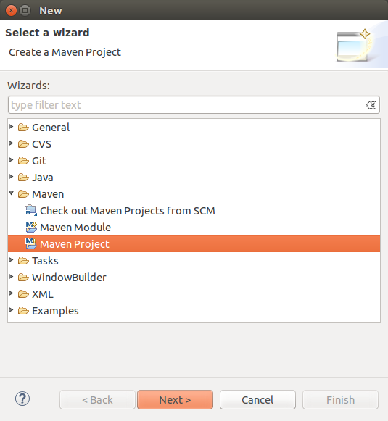The image size is (388, 421).
Task: Click the General folder icon
Action: 23,128
